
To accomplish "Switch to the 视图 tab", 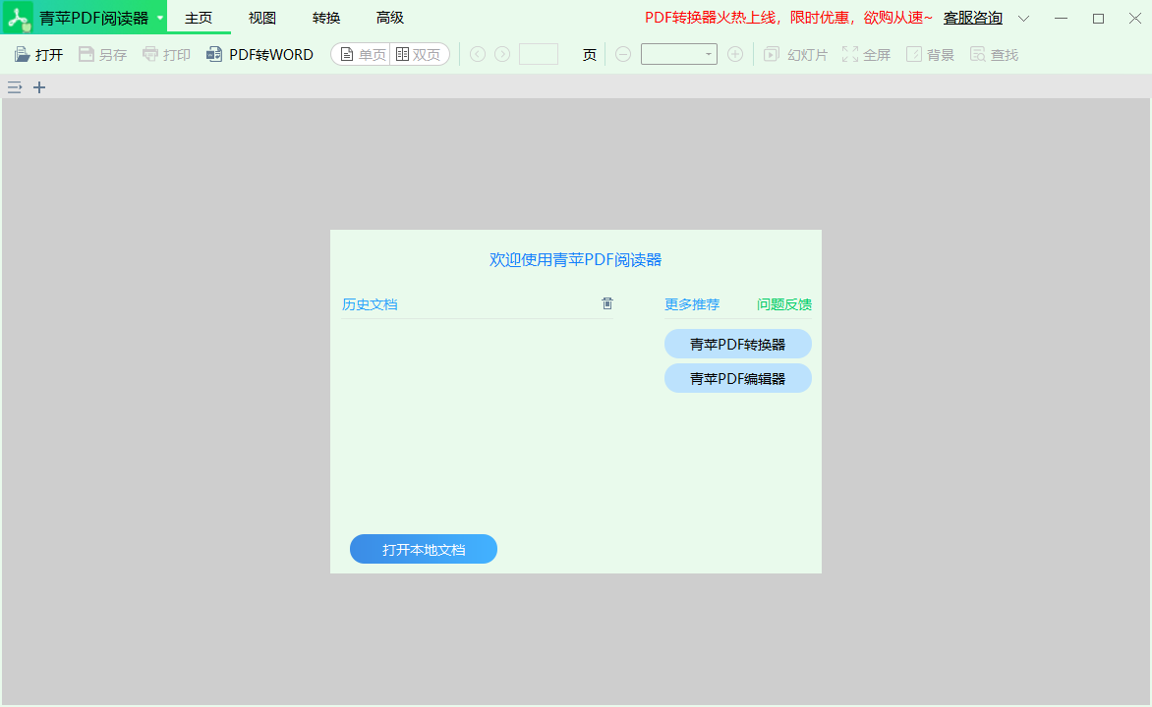I will (261, 17).
